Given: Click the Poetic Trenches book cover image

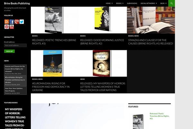Looking at the screenshot, I should (54, 20).
